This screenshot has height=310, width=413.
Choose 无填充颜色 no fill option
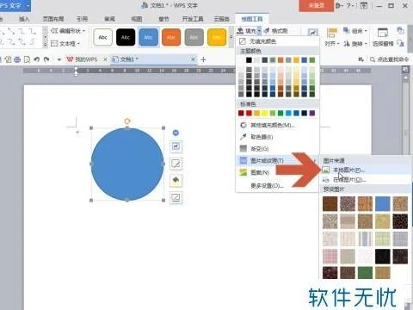277,41
